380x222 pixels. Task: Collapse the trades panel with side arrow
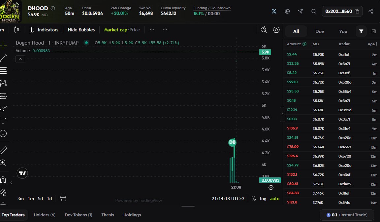(282, 114)
